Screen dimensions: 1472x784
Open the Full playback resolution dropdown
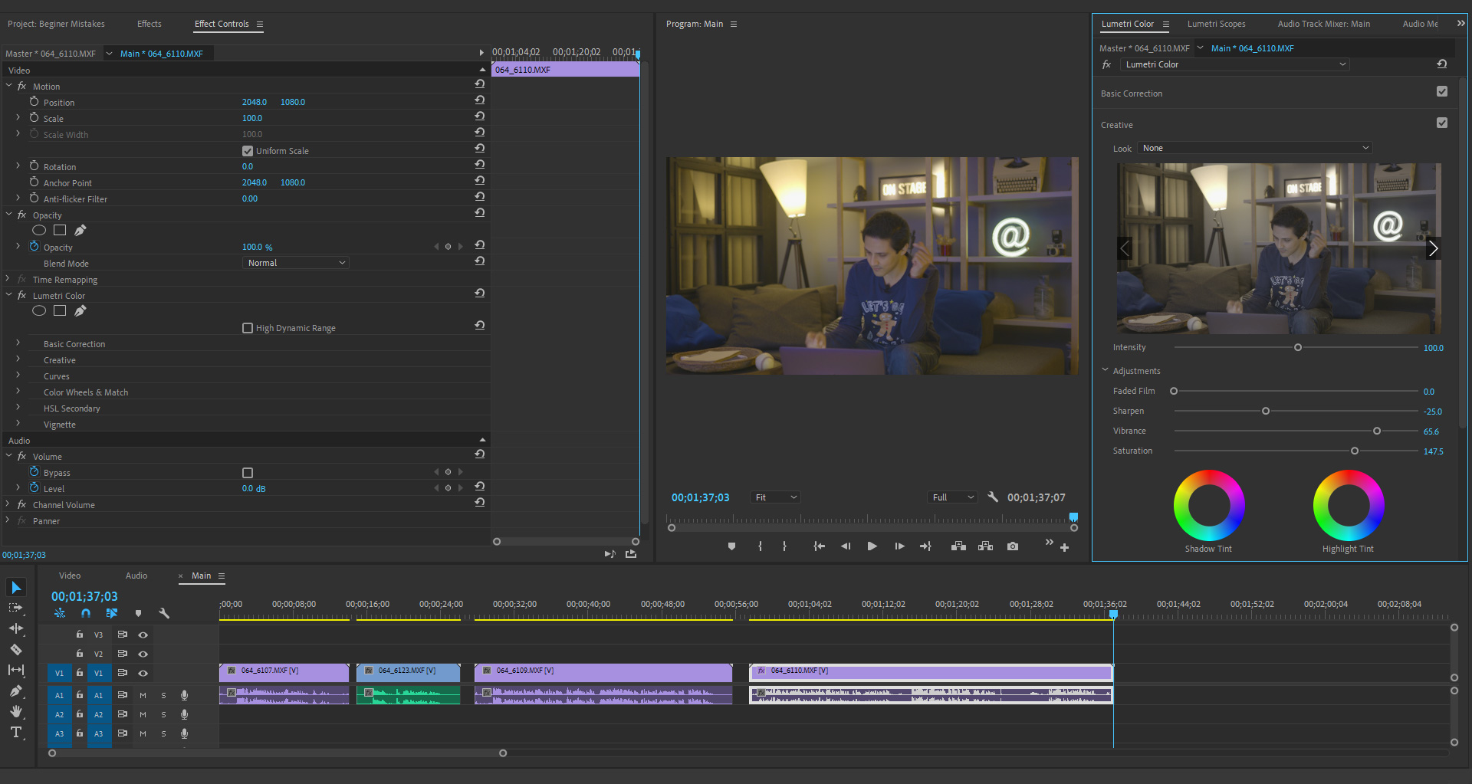coord(952,497)
